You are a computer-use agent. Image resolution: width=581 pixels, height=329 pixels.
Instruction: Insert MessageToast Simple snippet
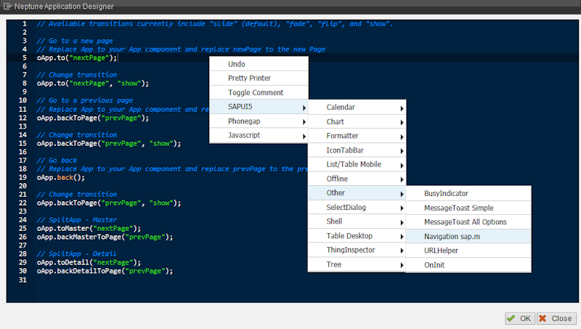pyautogui.click(x=468, y=208)
